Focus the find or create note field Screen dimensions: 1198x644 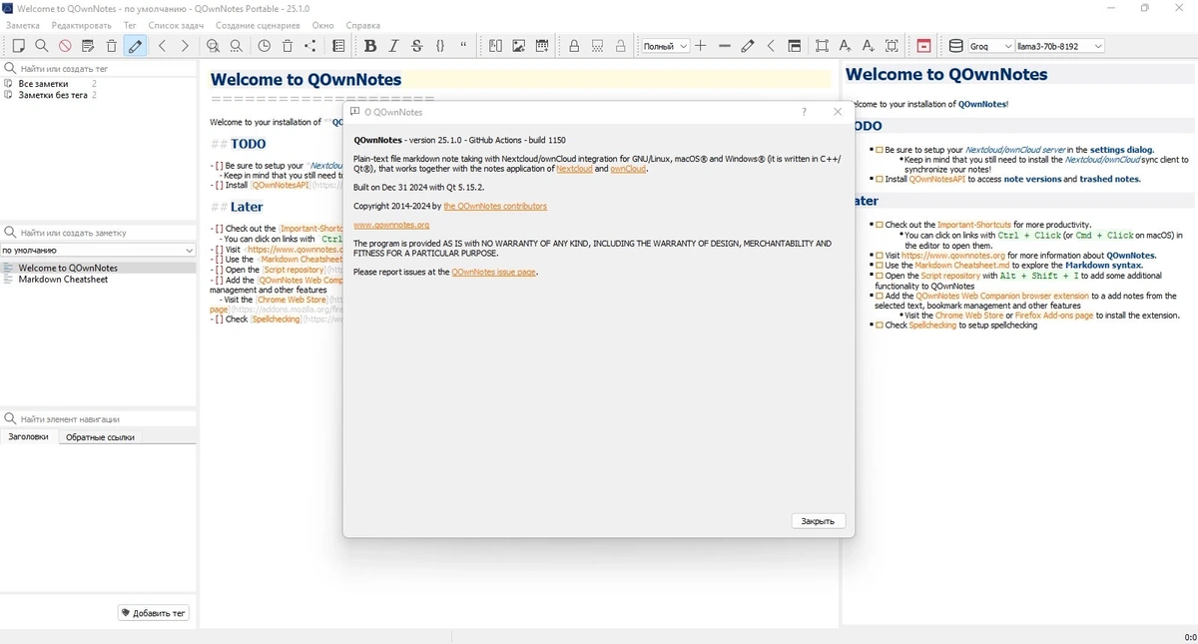(106, 232)
